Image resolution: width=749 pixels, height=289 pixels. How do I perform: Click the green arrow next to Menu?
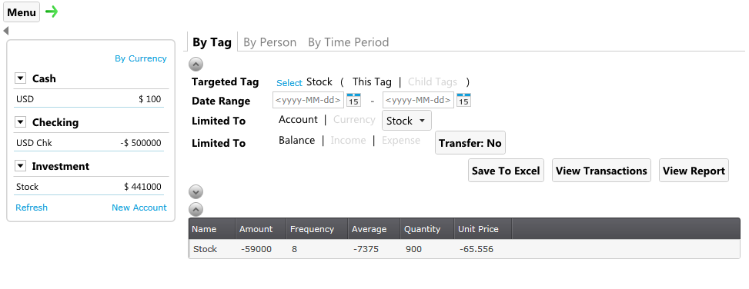point(52,12)
